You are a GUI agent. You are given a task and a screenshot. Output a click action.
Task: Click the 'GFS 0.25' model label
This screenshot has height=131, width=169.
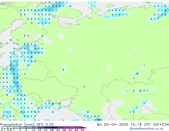point(45,125)
